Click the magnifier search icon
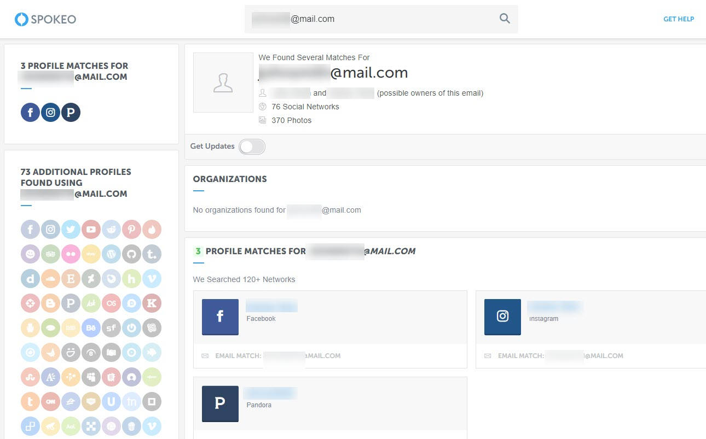The width and height of the screenshot is (706, 439). pos(505,19)
